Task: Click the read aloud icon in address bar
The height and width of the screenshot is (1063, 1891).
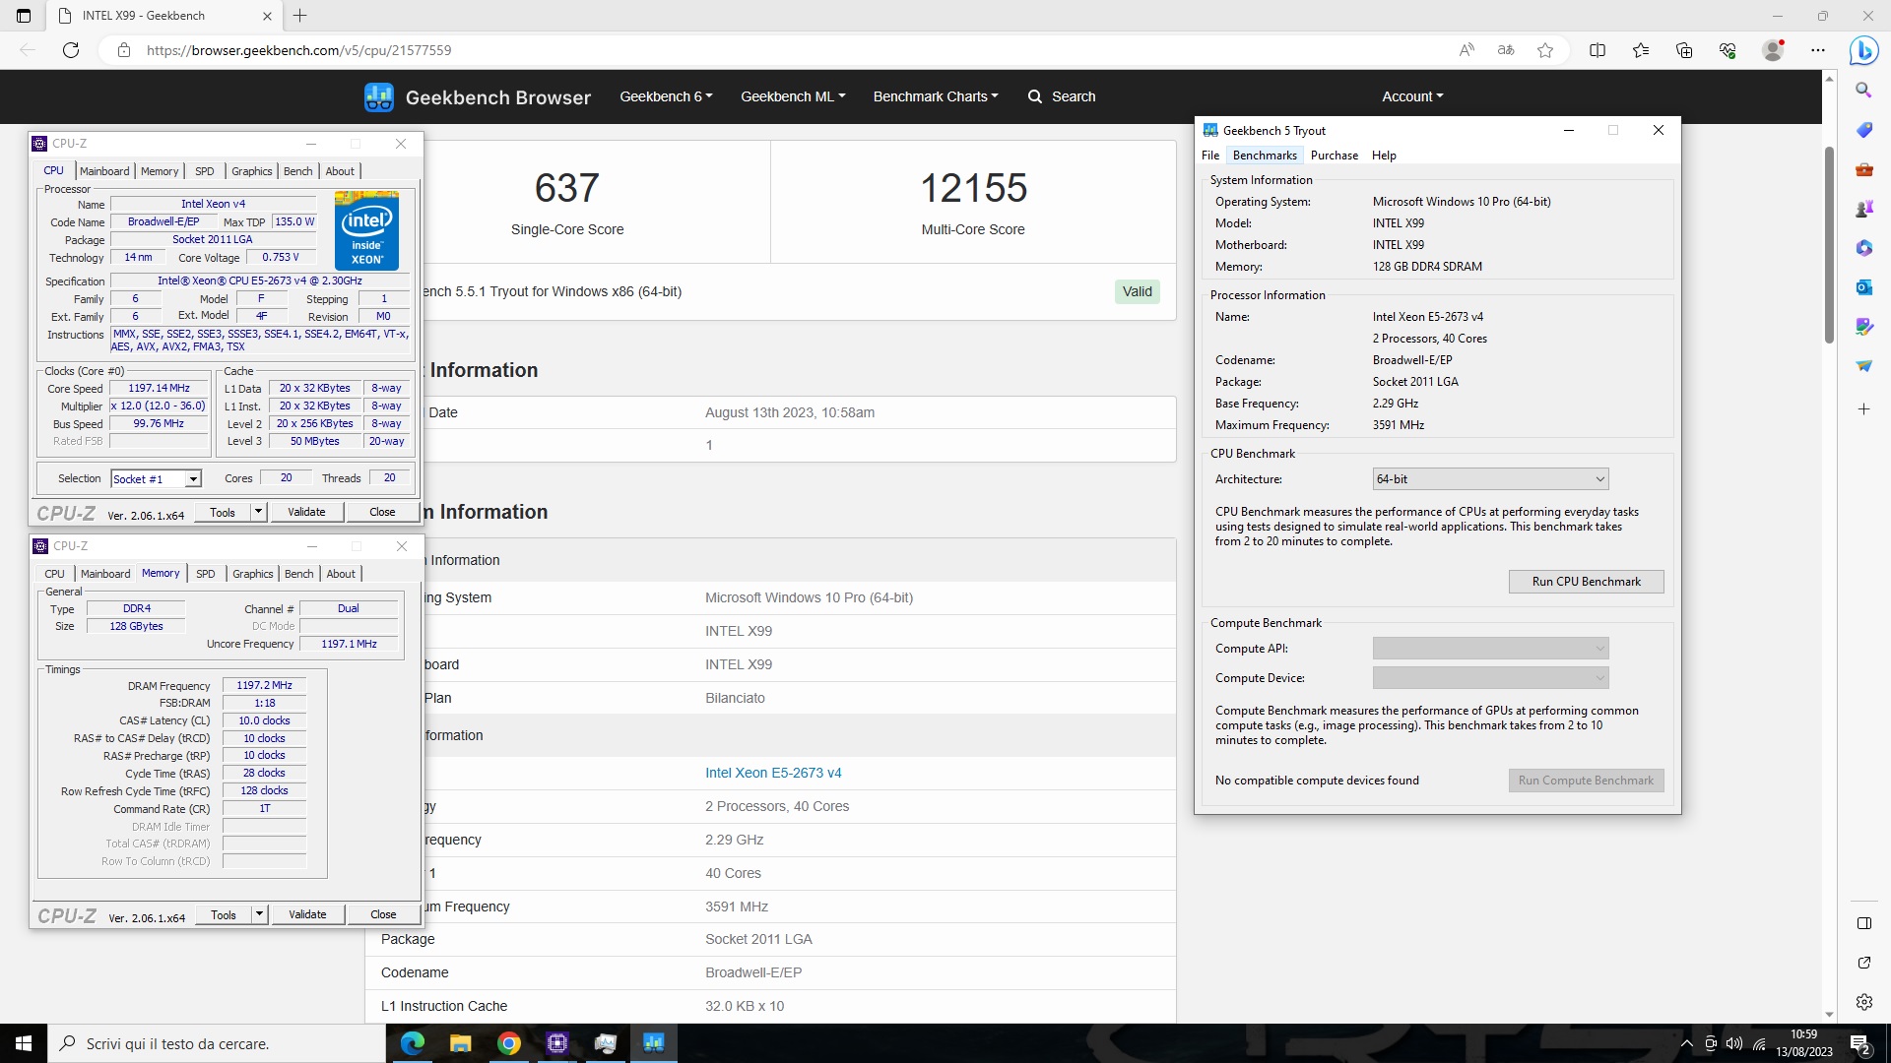Action: pos(1467,50)
